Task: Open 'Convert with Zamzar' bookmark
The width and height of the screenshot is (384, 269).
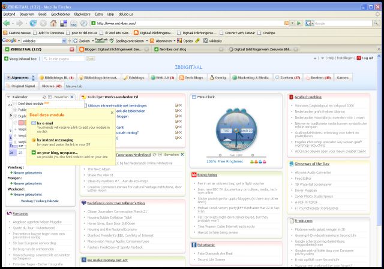Action: click(x=240, y=33)
